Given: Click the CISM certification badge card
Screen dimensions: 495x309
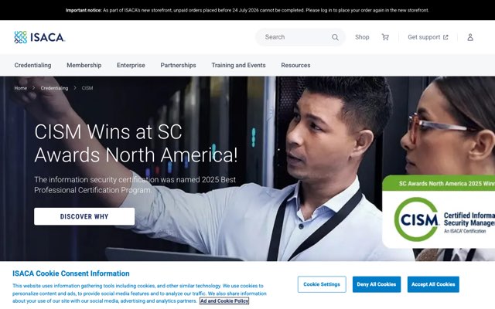Looking at the screenshot, I should [x=439, y=212].
